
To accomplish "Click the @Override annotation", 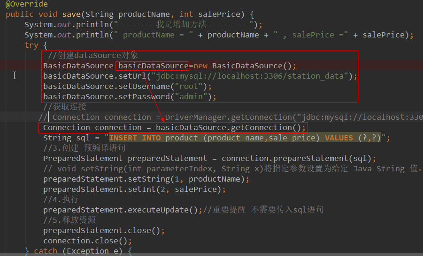I will coord(27,4).
